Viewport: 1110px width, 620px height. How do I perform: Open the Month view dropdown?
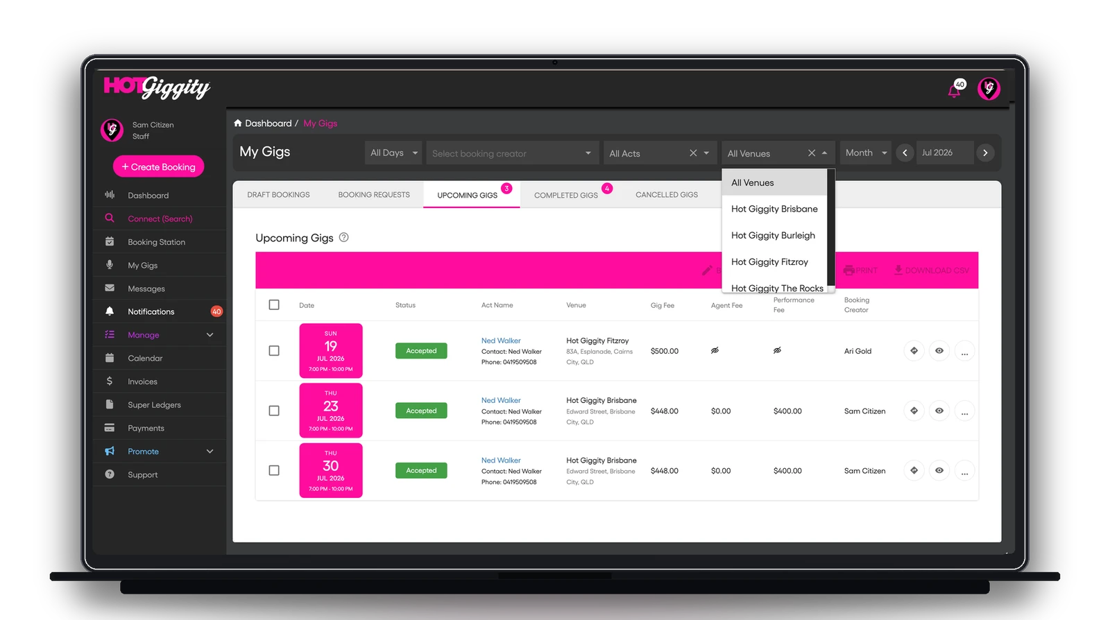click(x=866, y=153)
